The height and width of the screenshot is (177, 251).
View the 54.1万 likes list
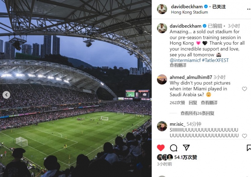tap(185, 157)
